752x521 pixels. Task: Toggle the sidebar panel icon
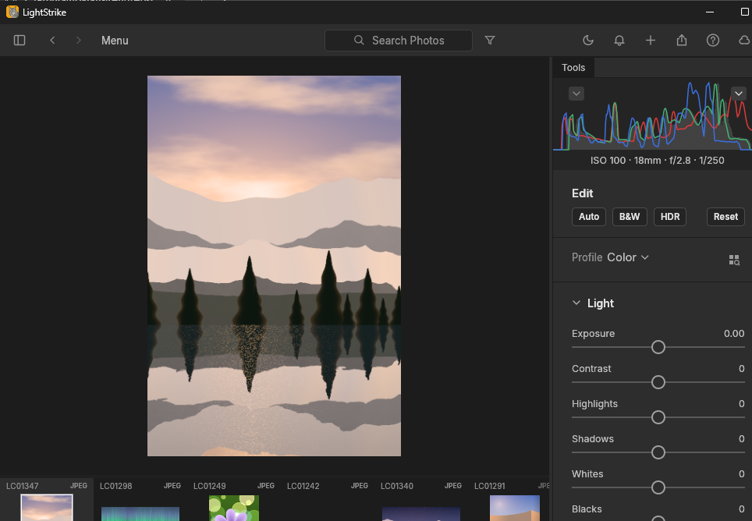point(20,41)
